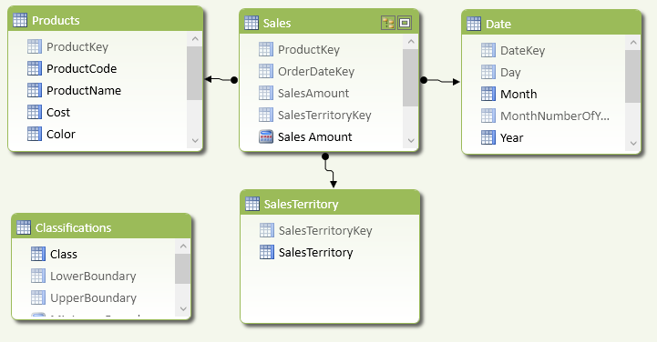The width and height of the screenshot is (657, 342).
Task: Click the DateKey column icon
Action: (488, 50)
